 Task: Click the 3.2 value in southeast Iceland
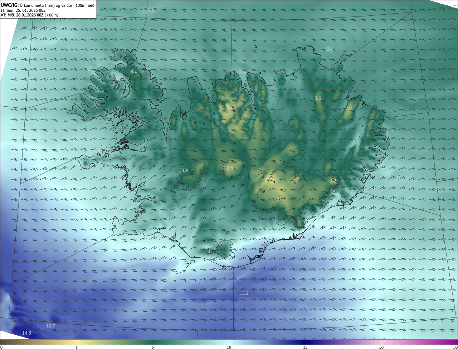coord(333,181)
